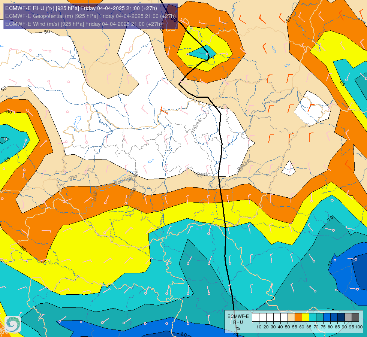Click the '80' contour label at the bottom edge
This screenshot has height=337, width=367.
[x=184, y=334]
